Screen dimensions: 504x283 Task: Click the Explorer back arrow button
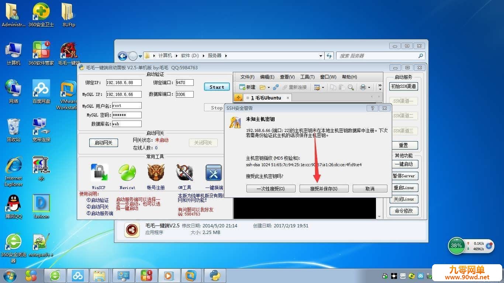(x=122, y=56)
